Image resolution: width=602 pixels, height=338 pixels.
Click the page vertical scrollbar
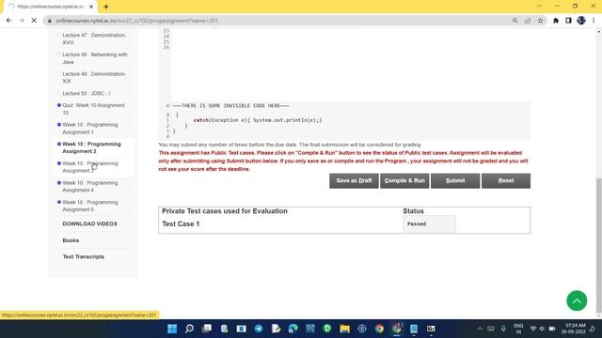point(598,245)
